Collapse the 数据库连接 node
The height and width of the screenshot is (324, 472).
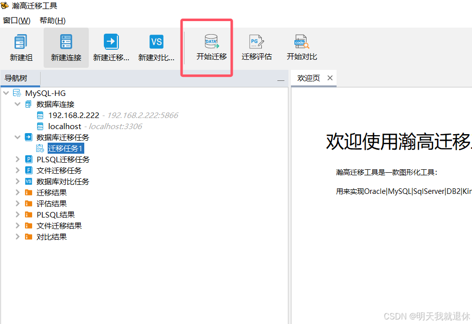click(18, 104)
